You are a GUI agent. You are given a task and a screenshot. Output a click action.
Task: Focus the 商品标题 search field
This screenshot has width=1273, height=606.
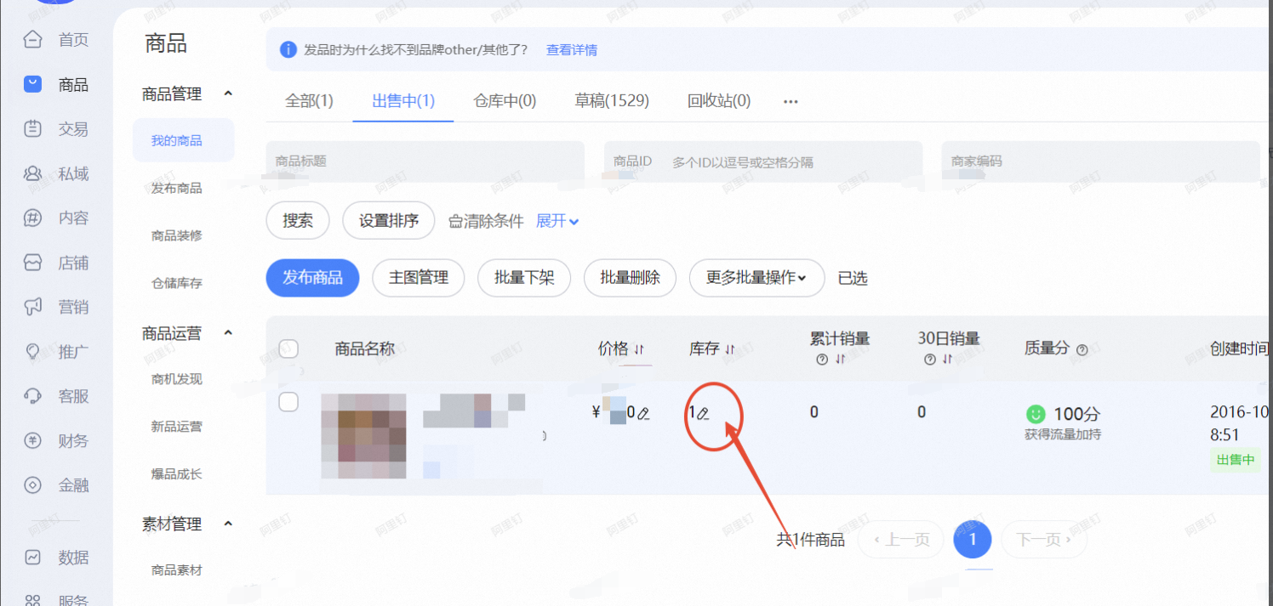pyautogui.click(x=425, y=161)
